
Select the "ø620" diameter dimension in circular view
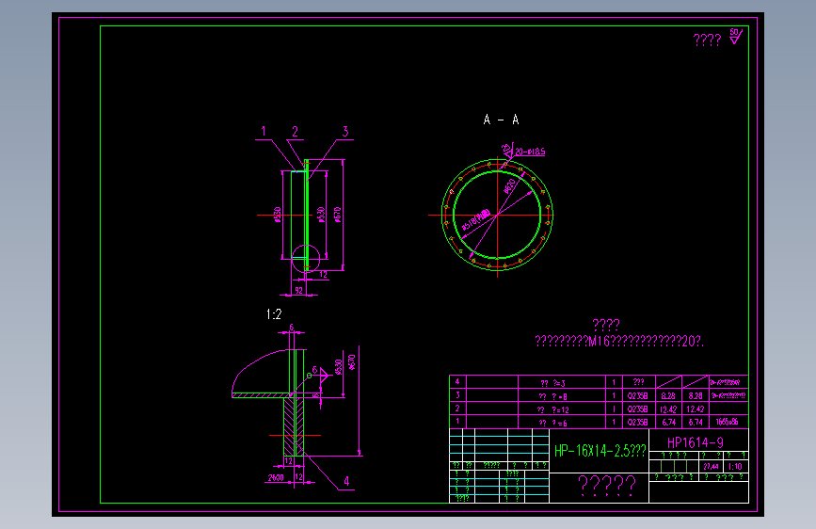[510, 185]
